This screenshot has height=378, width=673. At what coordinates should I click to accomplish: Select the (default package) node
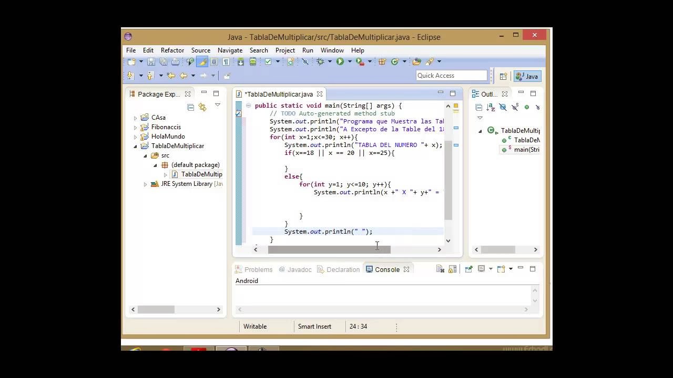click(x=196, y=165)
